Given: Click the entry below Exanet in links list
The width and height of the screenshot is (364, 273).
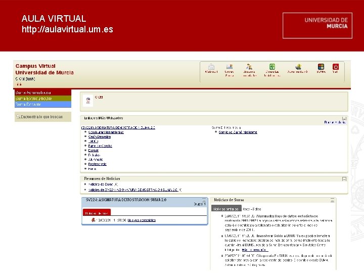Looking at the screenshot, I should point(94,155).
